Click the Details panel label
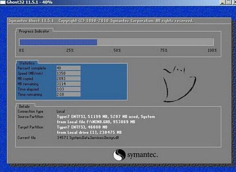The image size is (236, 172). [24, 106]
